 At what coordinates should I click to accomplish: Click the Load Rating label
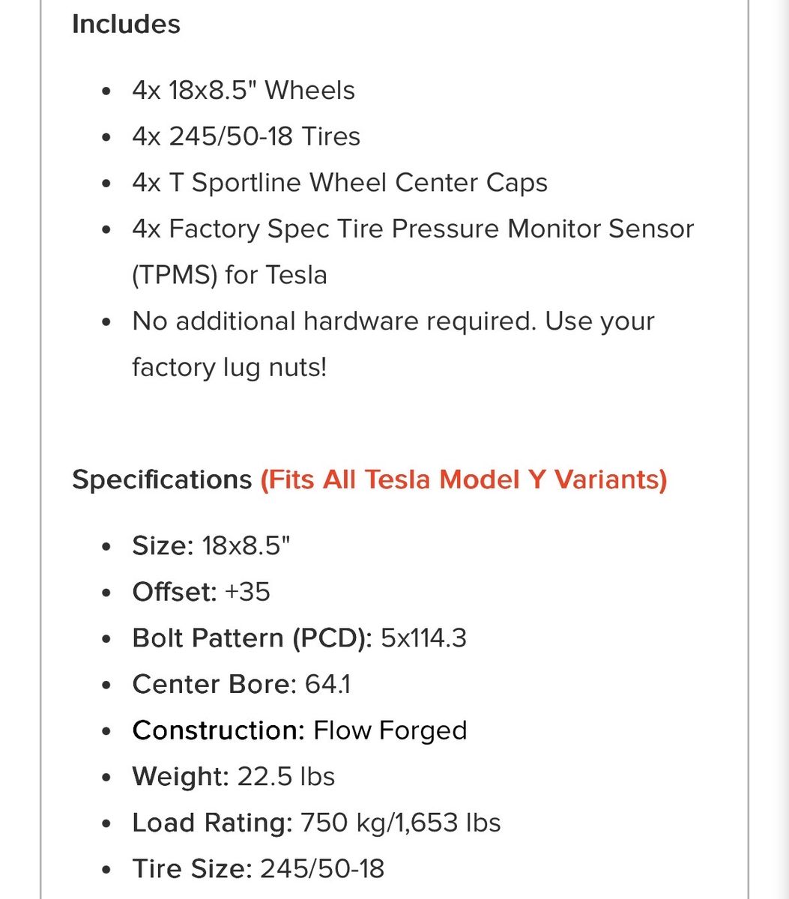212,823
